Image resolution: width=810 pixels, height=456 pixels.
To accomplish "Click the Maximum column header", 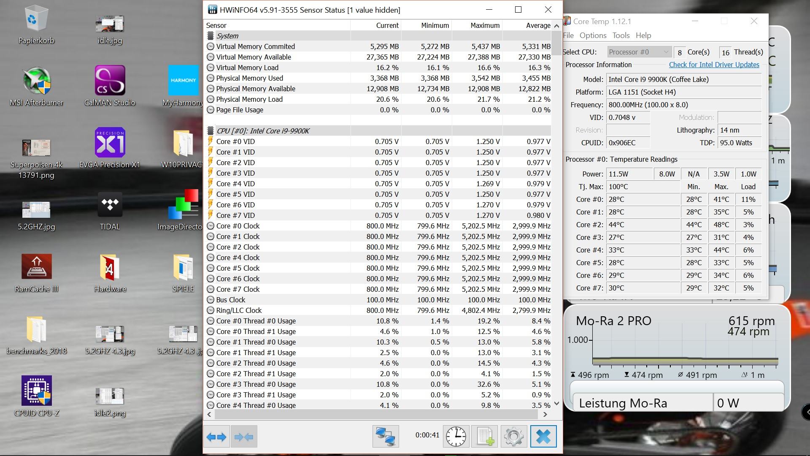I will tap(477, 25).
